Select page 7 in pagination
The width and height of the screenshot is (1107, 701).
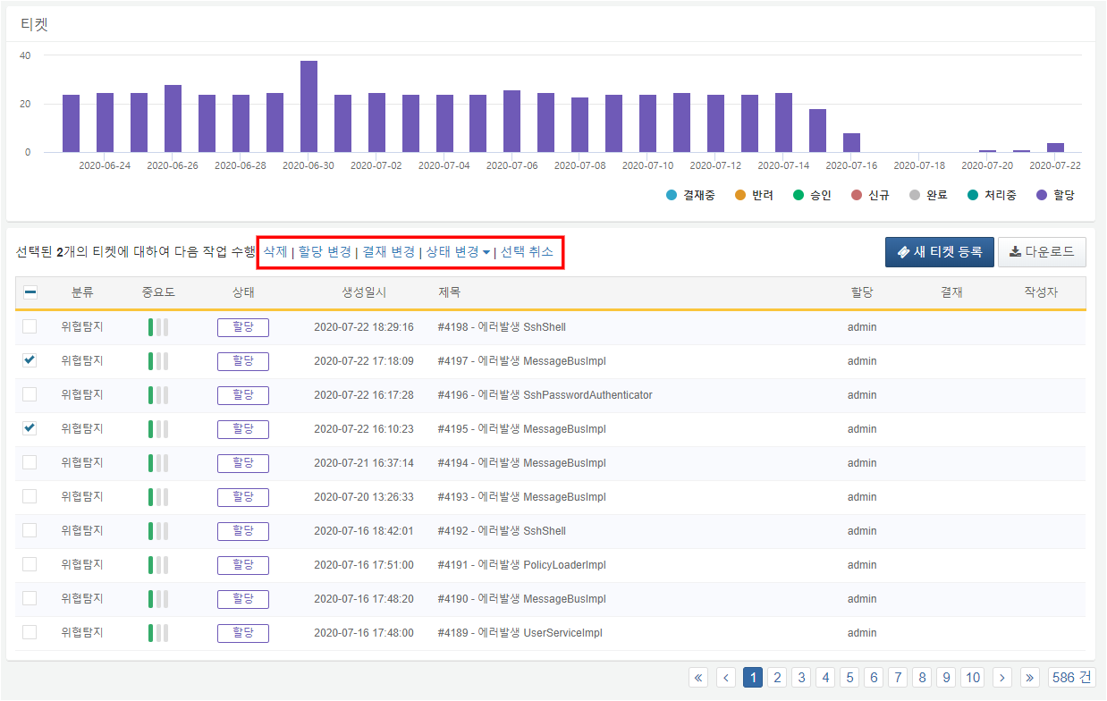pyautogui.click(x=898, y=678)
